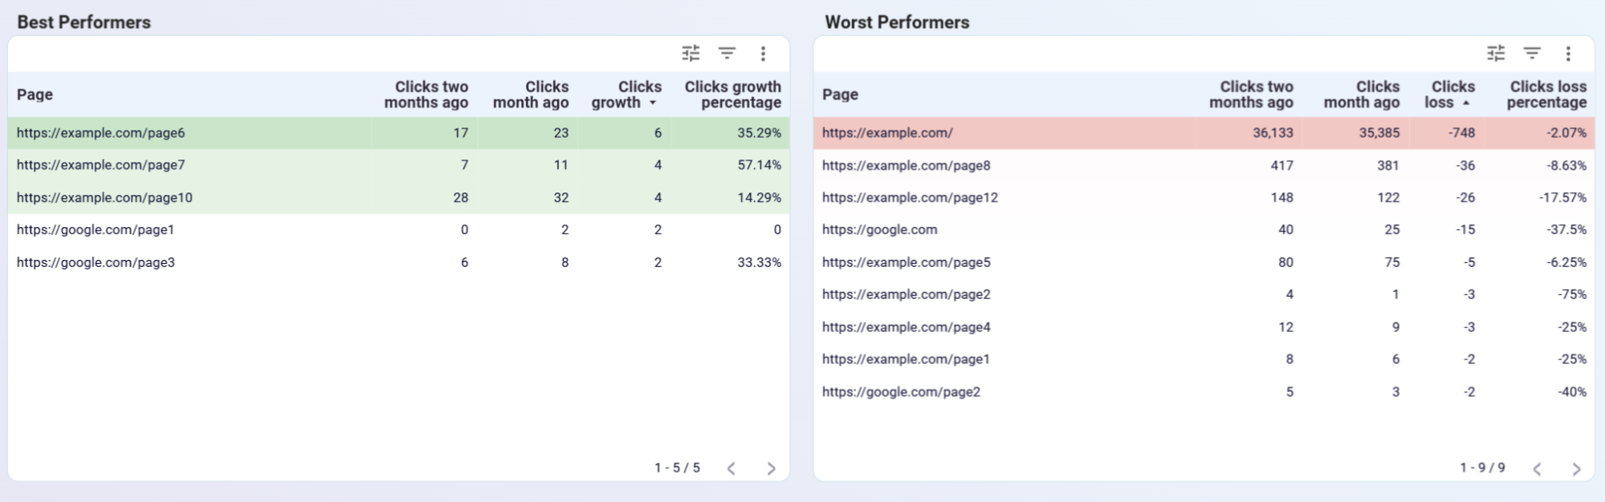The width and height of the screenshot is (1605, 502).
Task: Click the -2.07% loss percentage cell
Action: [x=1566, y=133]
